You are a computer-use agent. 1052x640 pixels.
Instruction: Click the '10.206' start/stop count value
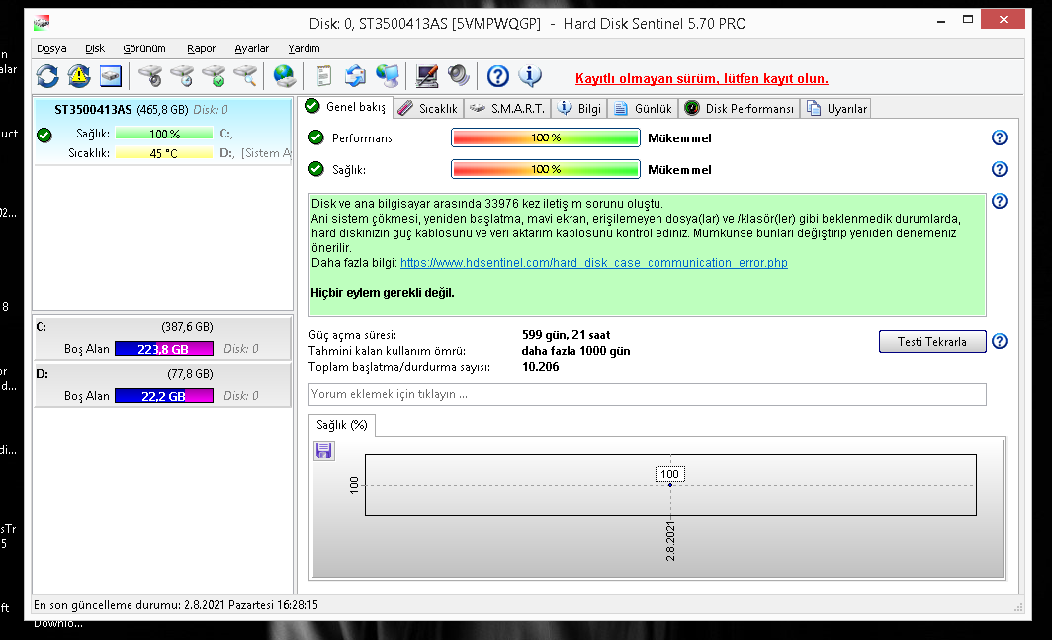point(540,367)
